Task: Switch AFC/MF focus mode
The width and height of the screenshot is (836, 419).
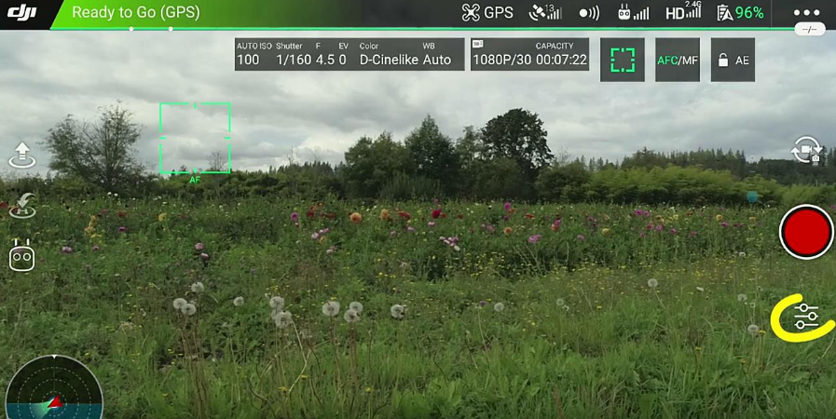Action: tap(678, 60)
